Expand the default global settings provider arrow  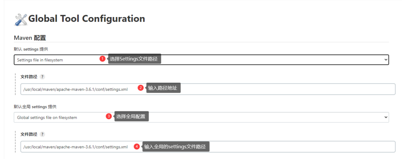[x=385, y=117]
